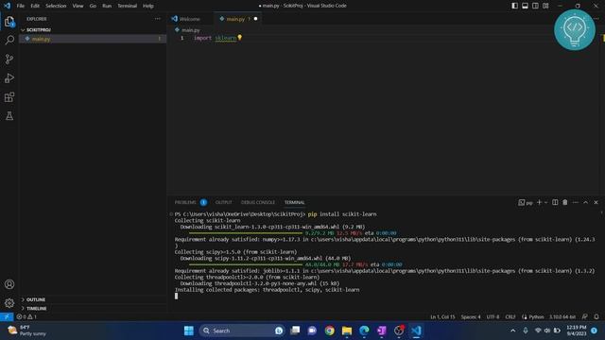The height and width of the screenshot is (340, 605).
Task: Close the terminal panel
Action: [596, 202]
